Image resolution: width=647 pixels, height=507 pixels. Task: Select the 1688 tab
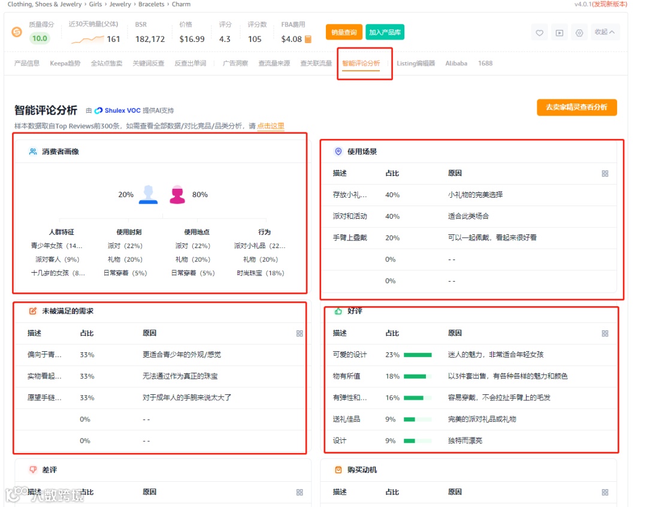(485, 62)
